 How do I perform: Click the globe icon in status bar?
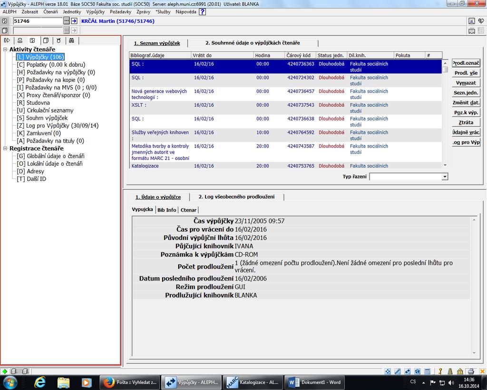(418, 371)
